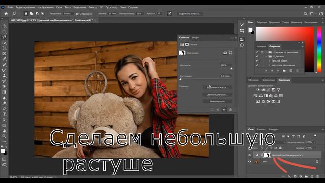
Task: Click the play action icon in Операции panel
Action: click(x=278, y=71)
